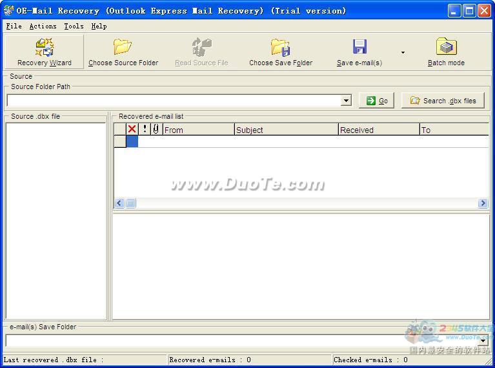
Task: Open the Source Folder Path dropdown
Action: point(347,101)
